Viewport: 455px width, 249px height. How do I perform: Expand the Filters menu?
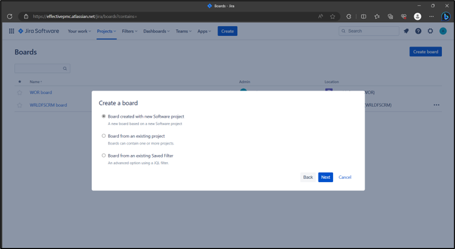click(129, 31)
